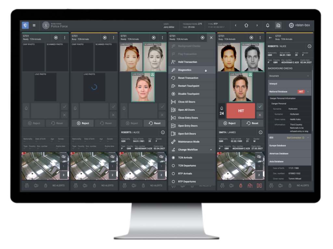Click the red reject X beside HIT
This screenshot has height=249, width=333.
(x=260, y=115)
